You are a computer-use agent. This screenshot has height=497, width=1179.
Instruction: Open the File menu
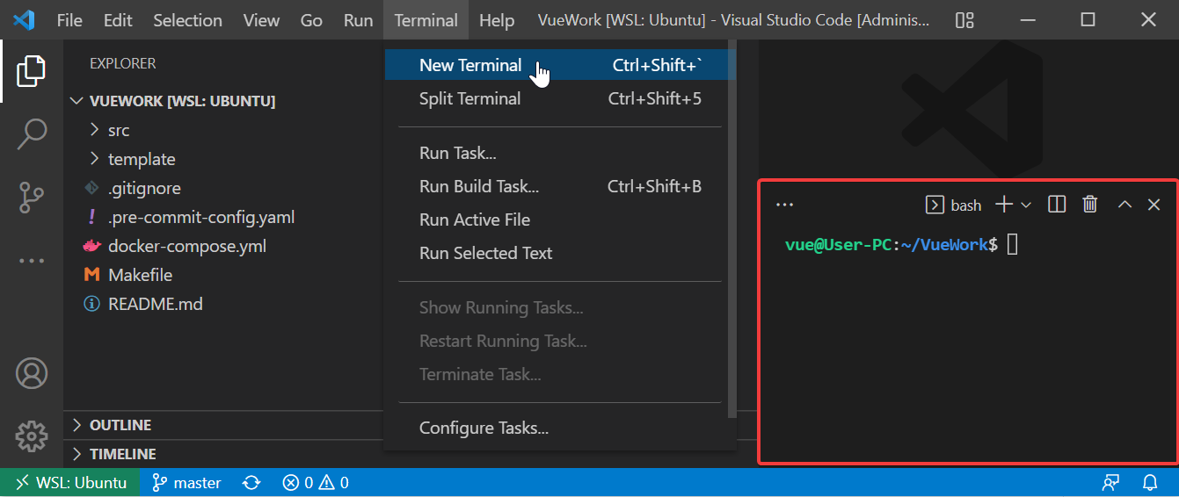(x=69, y=19)
